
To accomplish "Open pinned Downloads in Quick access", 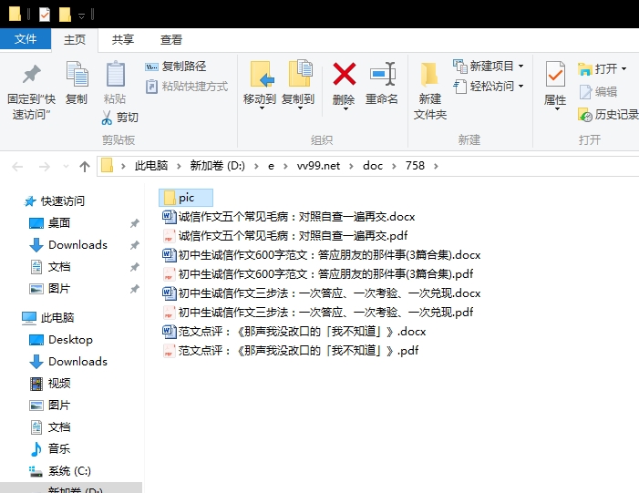I will [x=68, y=245].
